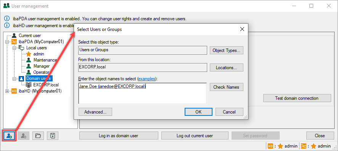Click the add user icon button
Screen dimensions: 338x151
pyautogui.click(x=10, y=136)
